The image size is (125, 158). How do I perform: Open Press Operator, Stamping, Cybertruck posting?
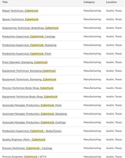[25, 62]
